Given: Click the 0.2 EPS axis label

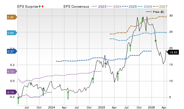Looking at the screenshot, I should [x=12, y=65].
